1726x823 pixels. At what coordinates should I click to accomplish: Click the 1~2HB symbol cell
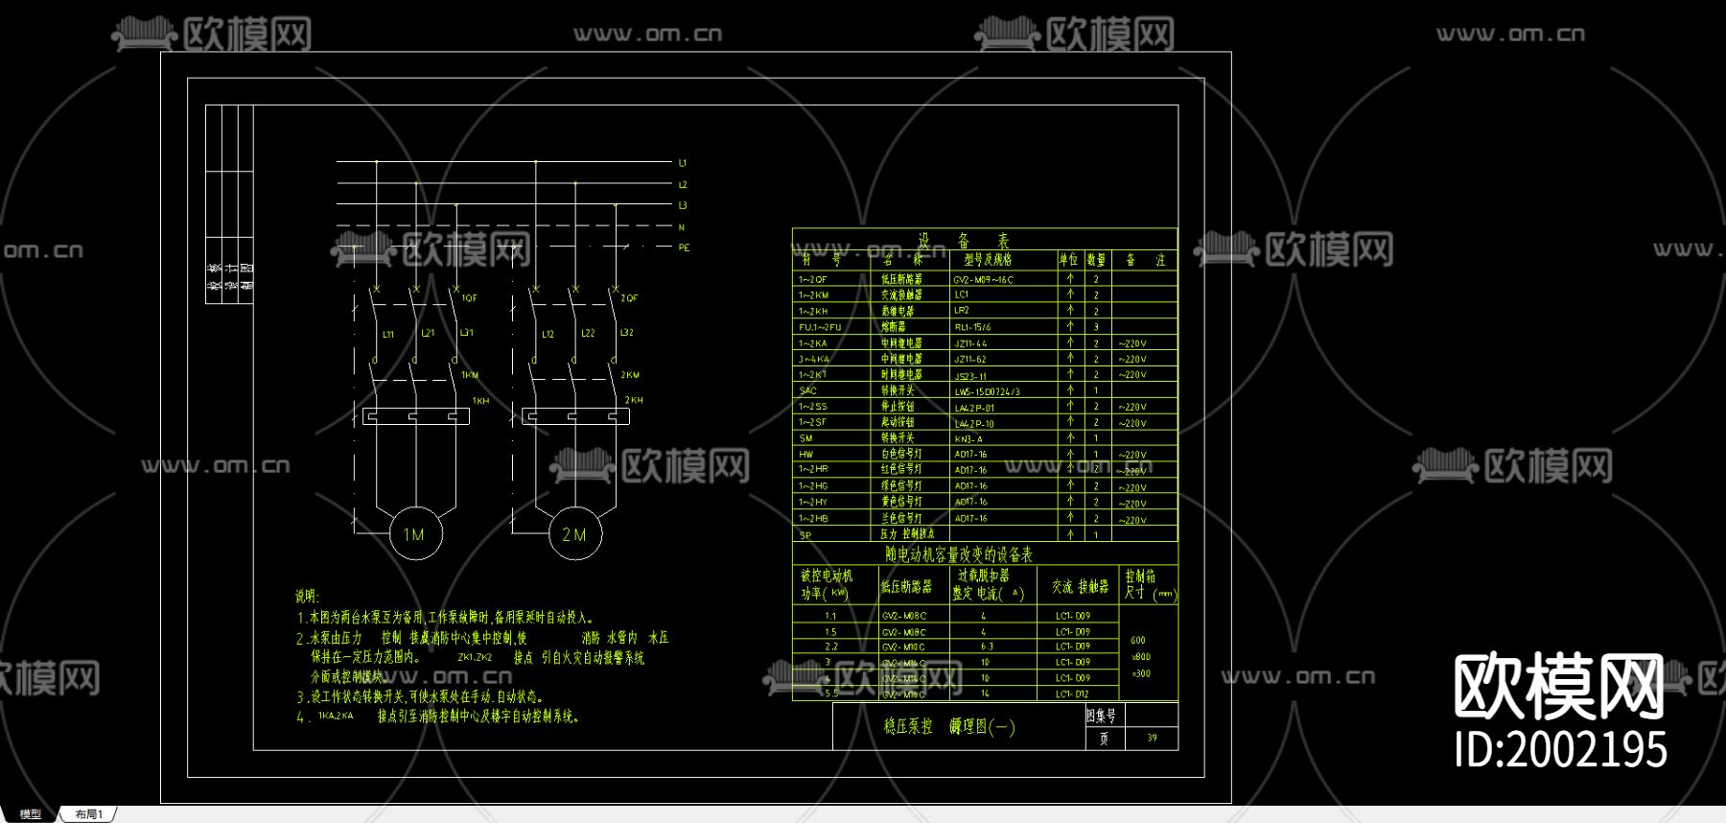point(813,518)
